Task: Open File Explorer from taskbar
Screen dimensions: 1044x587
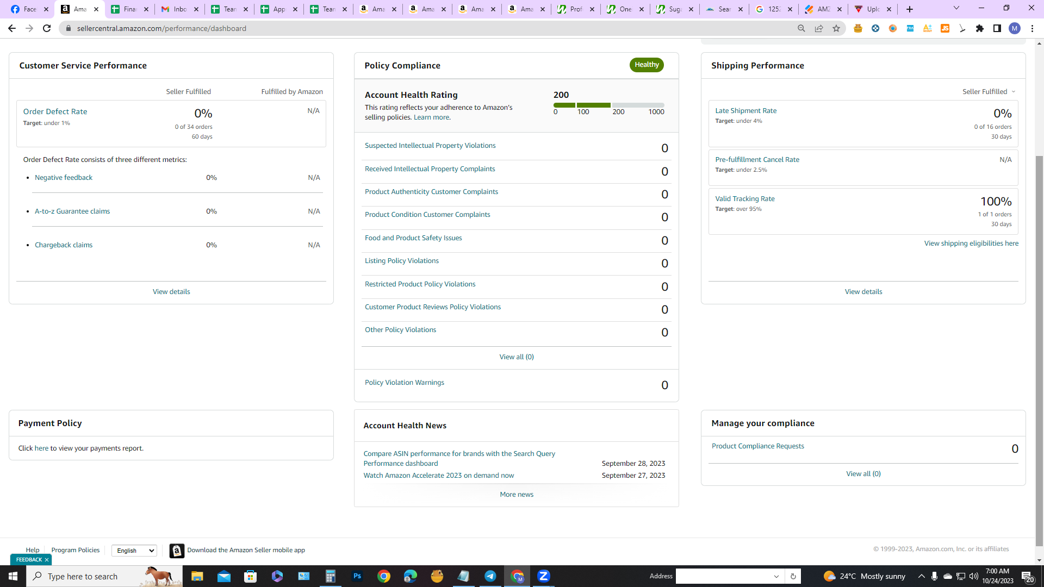Action: point(197,576)
